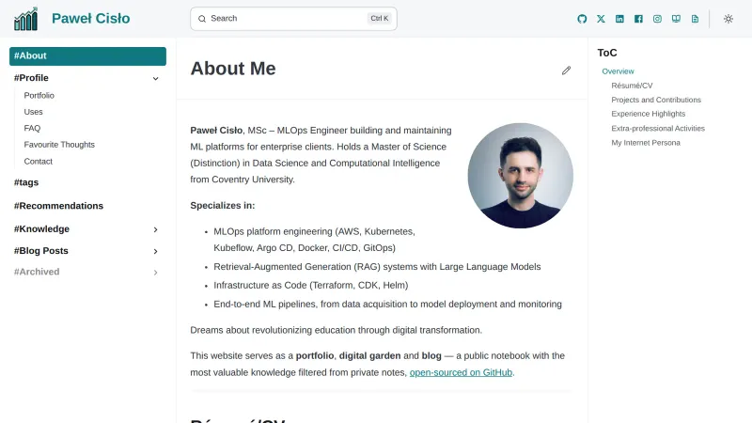The height and width of the screenshot is (423, 752).
Task: Expand the #Knowledge sidebar section
Action: [x=156, y=229]
